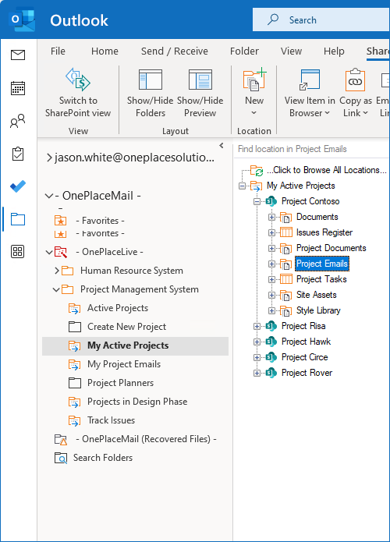Click the Outlook logo icon

(22, 19)
